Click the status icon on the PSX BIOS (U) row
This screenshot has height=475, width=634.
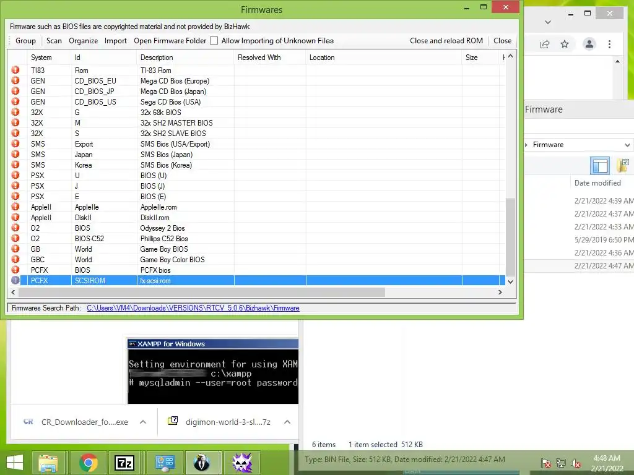pyautogui.click(x=15, y=175)
